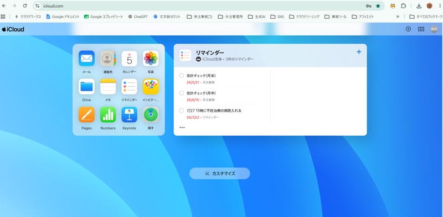
Task: Expand hidden bookmarks with double chevron
Action: pos(398,17)
